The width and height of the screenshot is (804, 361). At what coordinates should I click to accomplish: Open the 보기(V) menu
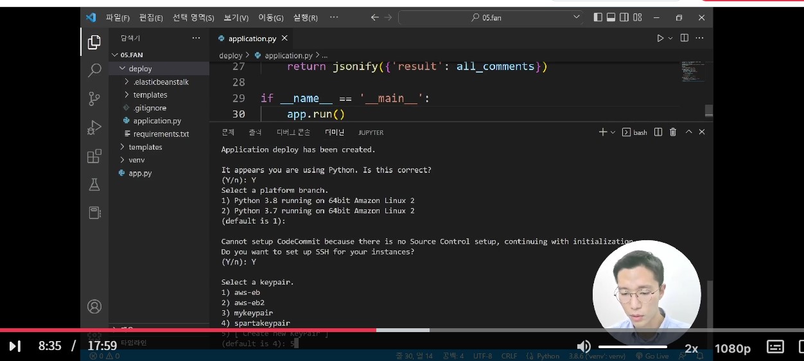pos(236,17)
